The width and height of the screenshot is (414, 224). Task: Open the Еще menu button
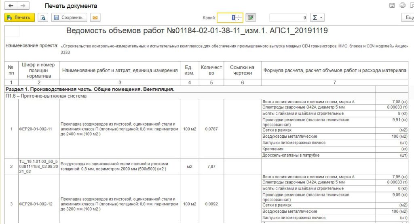point(408,17)
